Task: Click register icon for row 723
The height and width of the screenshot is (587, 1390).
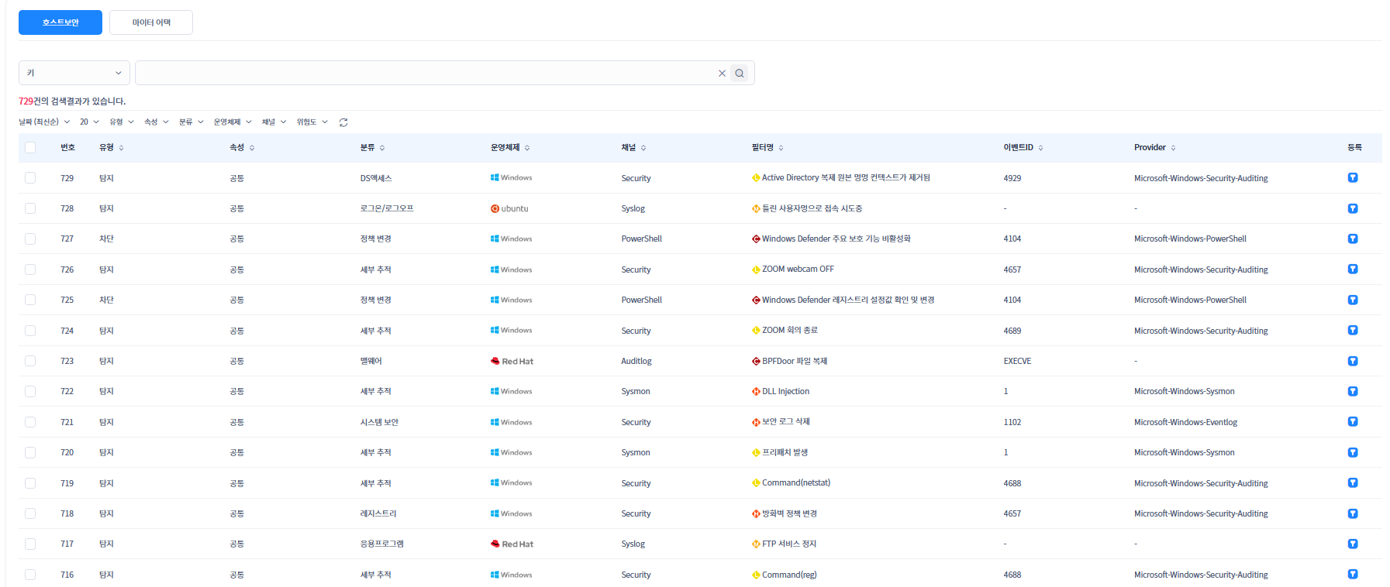Action: pyautogui.click(x=1352, y=361)
